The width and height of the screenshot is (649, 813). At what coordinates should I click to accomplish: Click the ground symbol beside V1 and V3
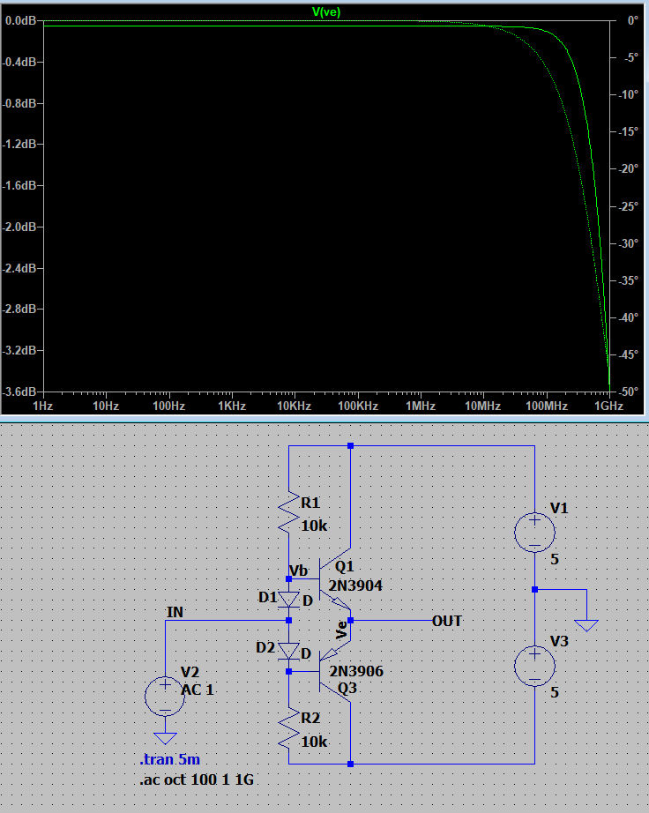585,623
